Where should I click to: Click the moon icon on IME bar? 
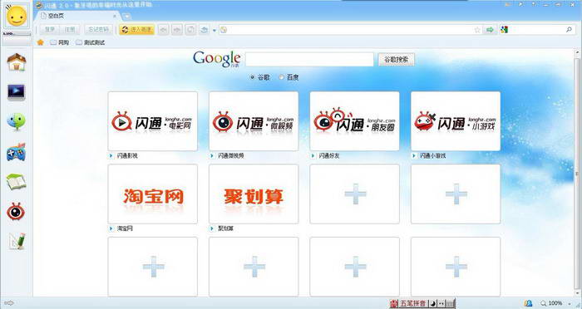[x=433, y=303]
